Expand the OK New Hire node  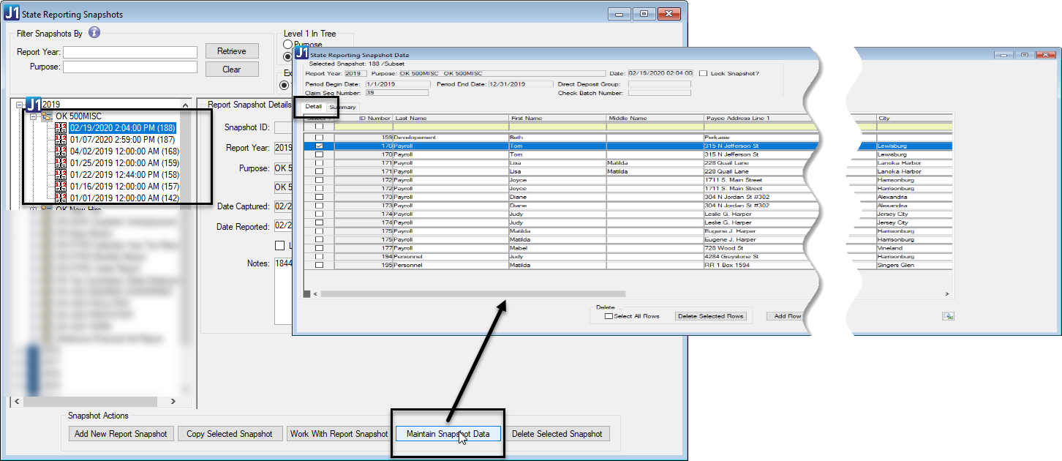[33, 208]
